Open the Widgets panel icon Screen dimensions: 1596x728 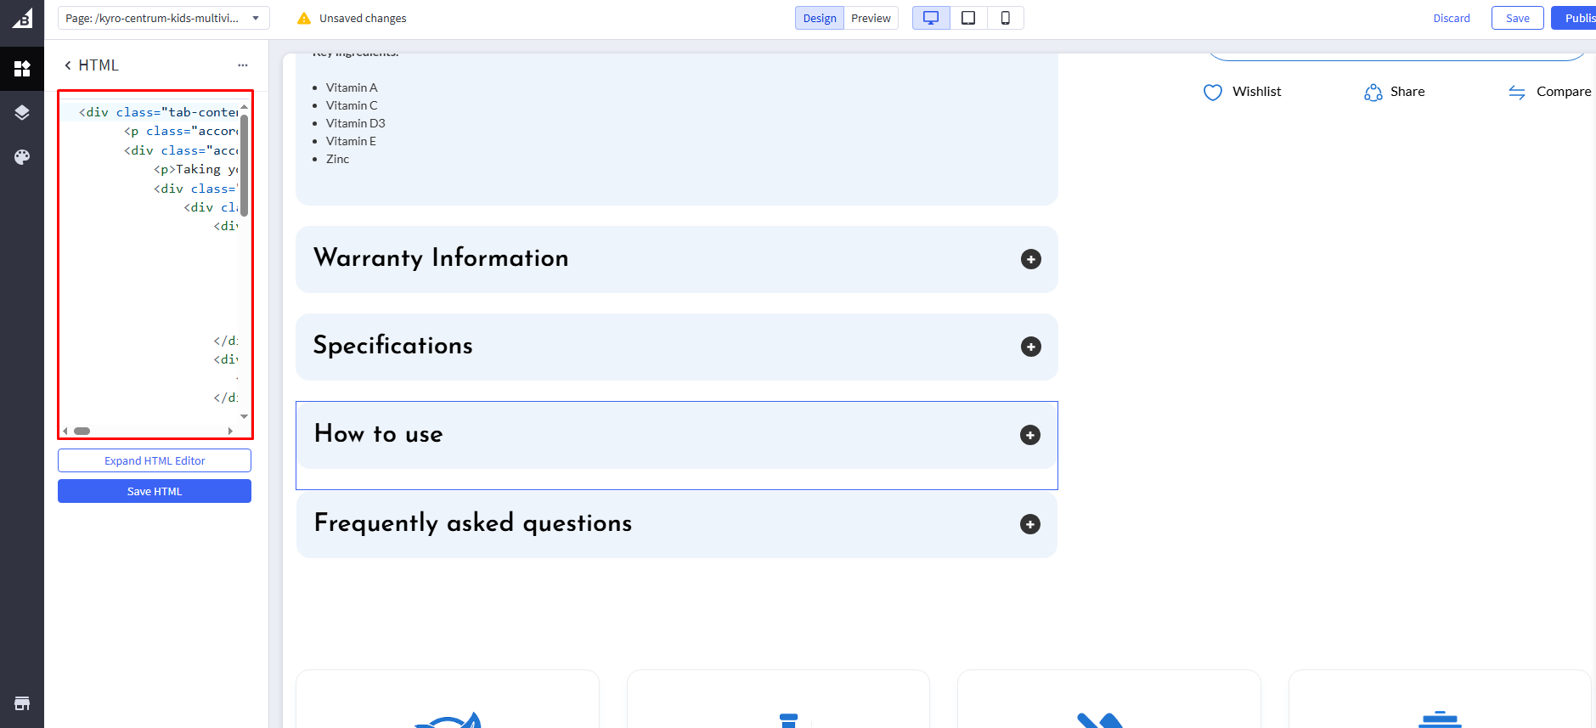[x=22, y=68]
